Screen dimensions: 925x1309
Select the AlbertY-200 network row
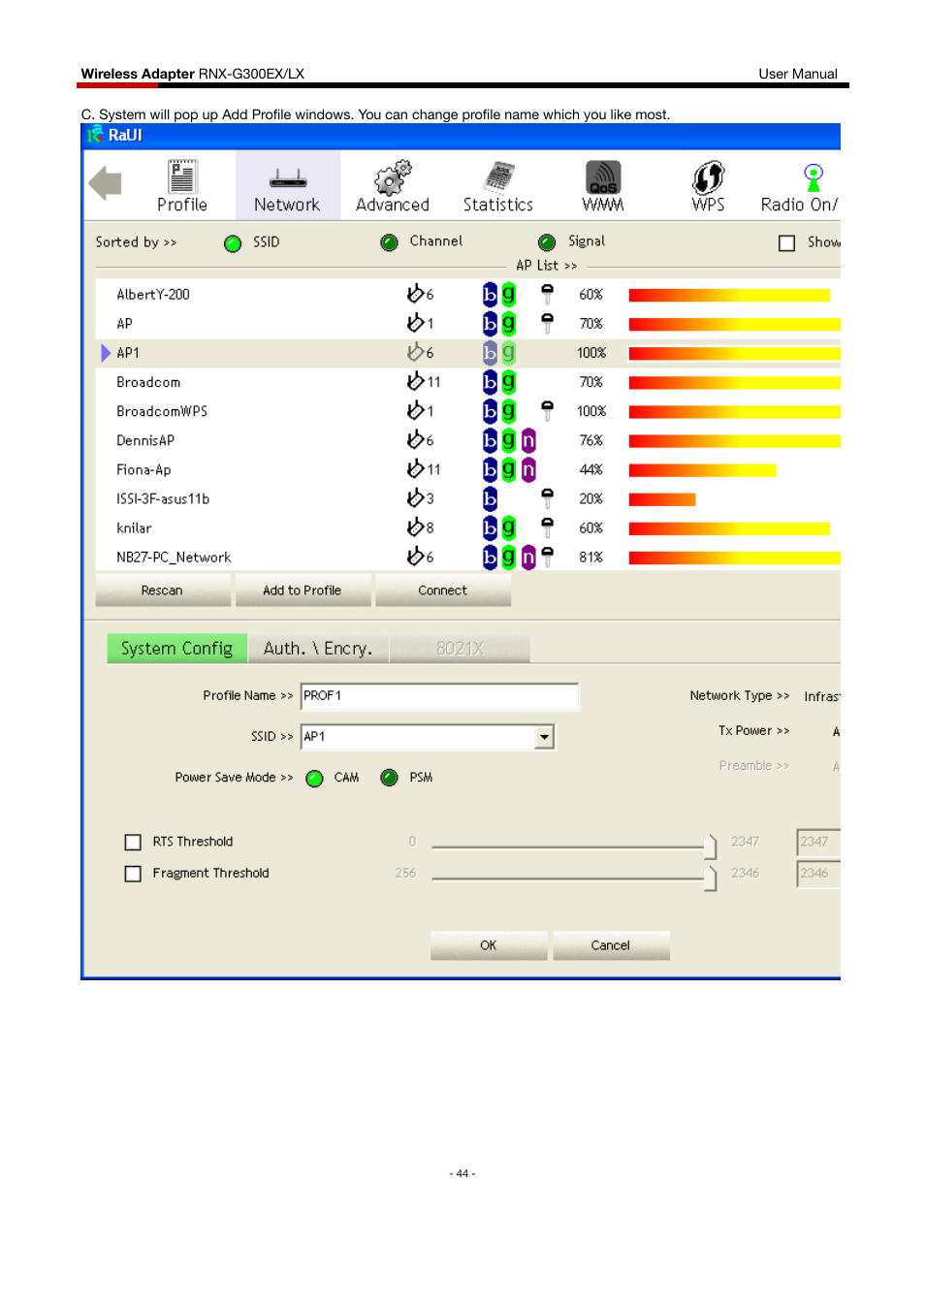(x=468, y=294)
